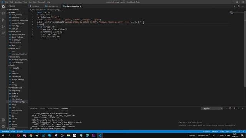
Task: Kill terminal with the trash icon
Action: tap(234, 108)
